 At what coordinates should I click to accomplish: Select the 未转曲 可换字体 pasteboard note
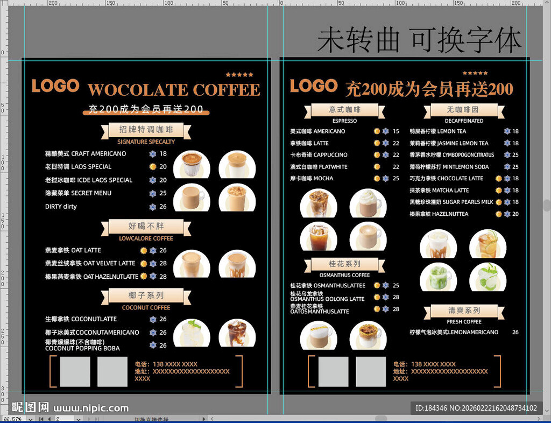tap(419, 40)
